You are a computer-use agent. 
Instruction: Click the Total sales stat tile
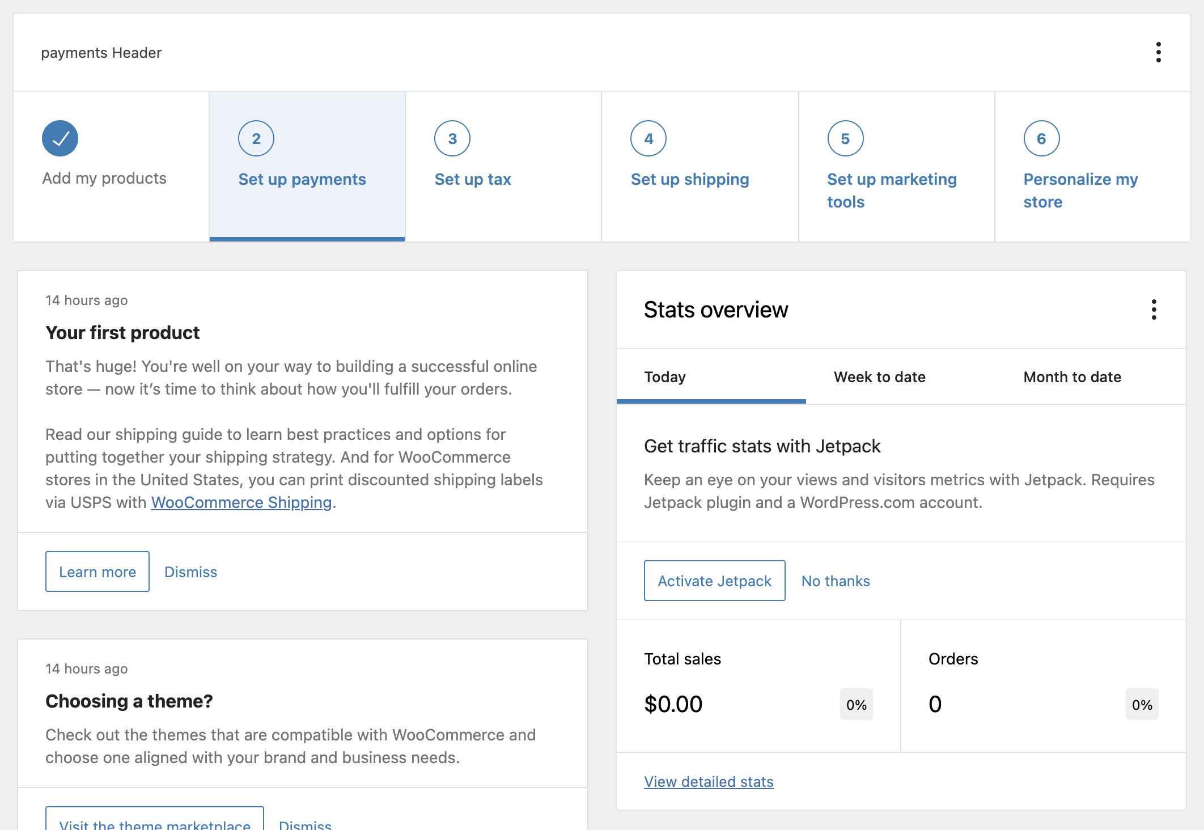point(758,686)
